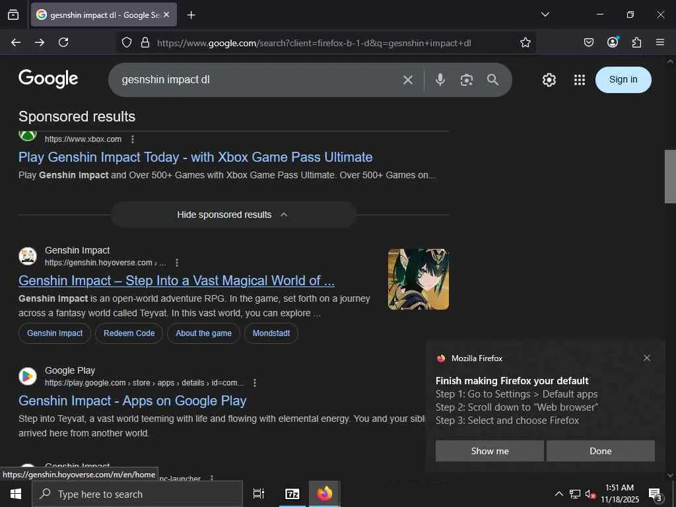Open the tracking protection shield info

126,42
